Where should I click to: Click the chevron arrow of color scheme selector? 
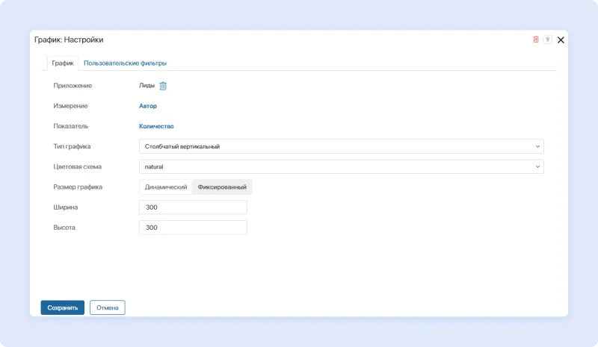pos(537,166)
